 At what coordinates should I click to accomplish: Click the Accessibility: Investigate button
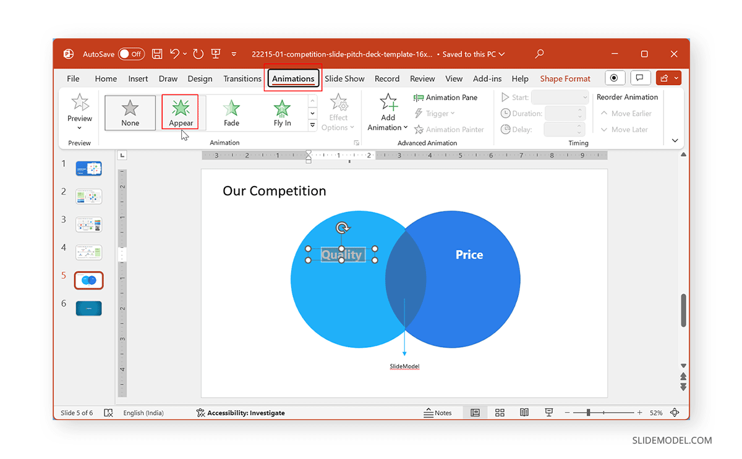(241, 413)
